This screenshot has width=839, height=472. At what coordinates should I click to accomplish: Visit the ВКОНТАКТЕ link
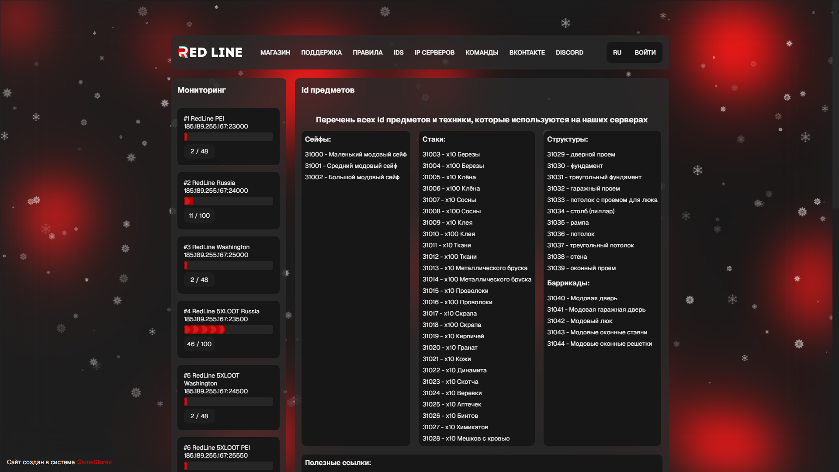527,52
